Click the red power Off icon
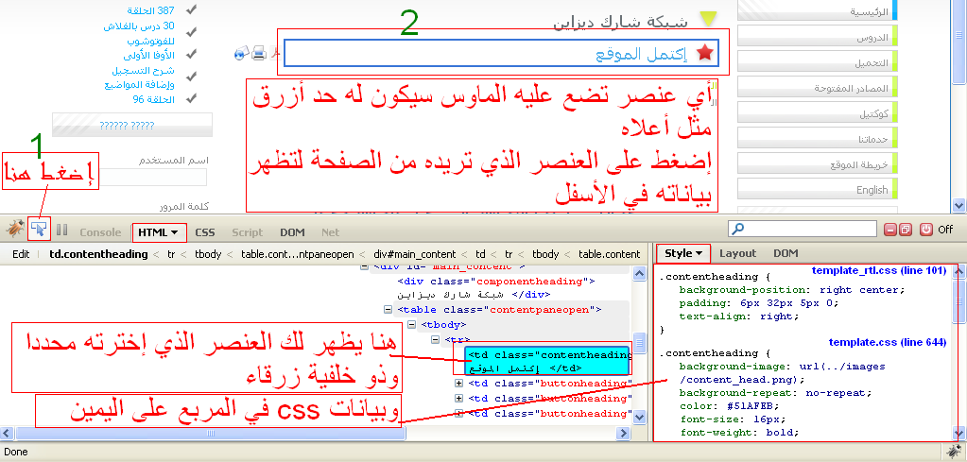The height and width of the screenshot is (462, 967). (925, 230)
